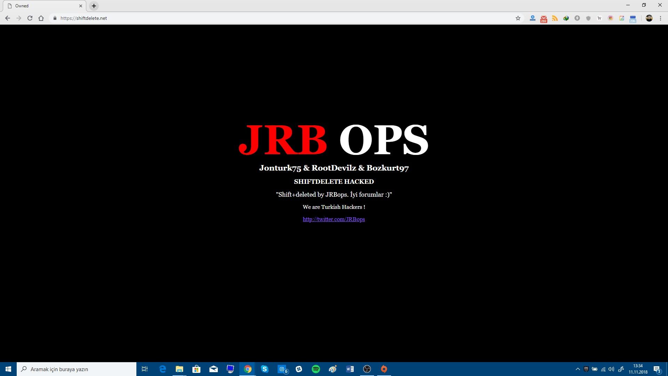This screenshot has width=668, height=376.
Task: Reload the current page
Action: click(x=30, y=18)
